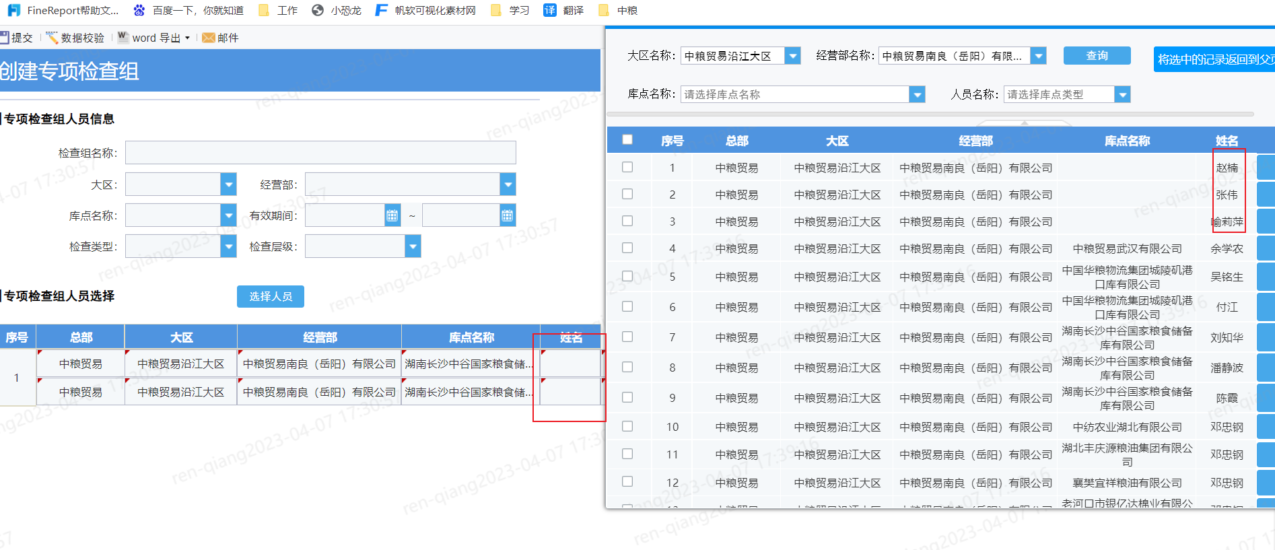Screen dimensions: 1275x550
Task: Expand the 大区 dropdown in the form
Action: tap(229, 184)
